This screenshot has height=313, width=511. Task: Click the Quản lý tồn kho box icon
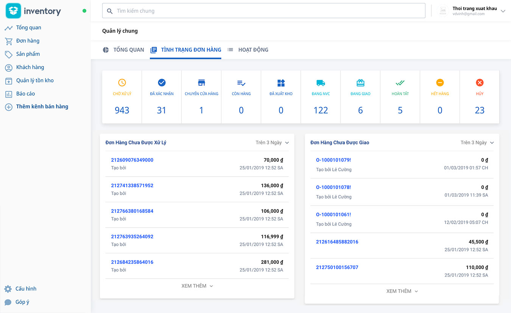[8, 81]
